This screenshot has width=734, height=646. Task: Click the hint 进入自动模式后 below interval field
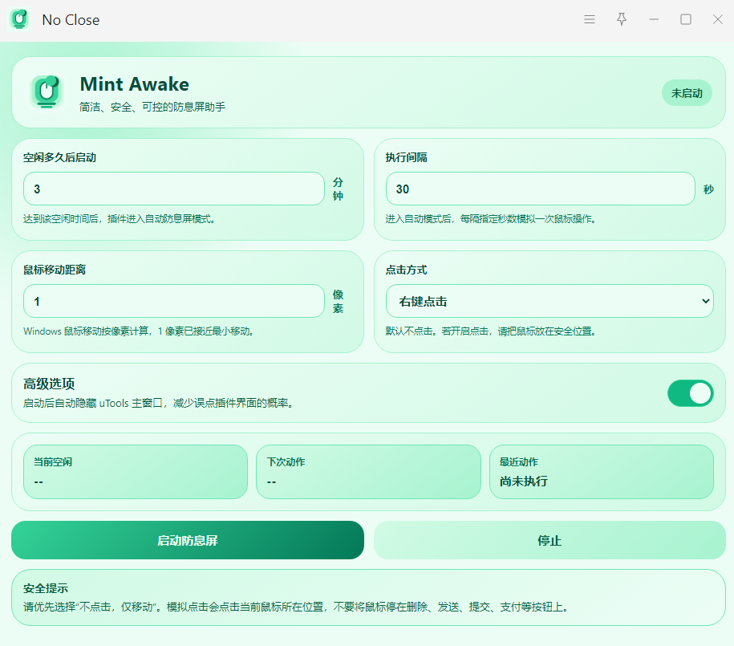490,219
